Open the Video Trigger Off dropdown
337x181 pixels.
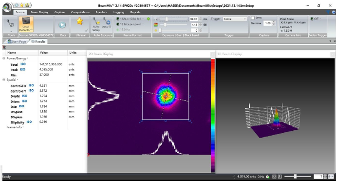[316, 19]
